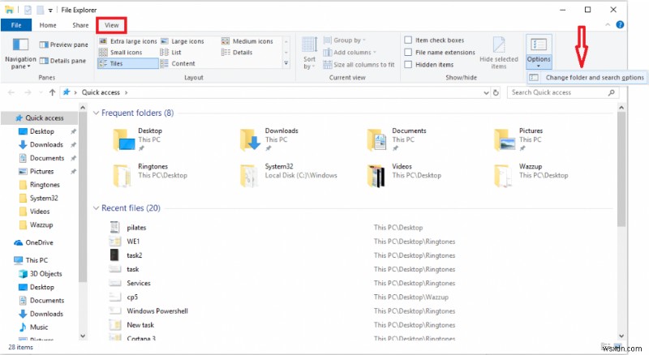The image size is (649, 355).
Task: Click the Properties icon in title bar
Action: click(x=28, y=10)
